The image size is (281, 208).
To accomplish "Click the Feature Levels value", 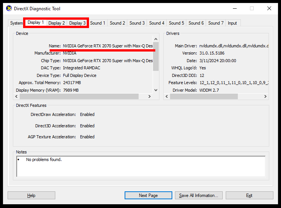I will click(x=234, y=83).
